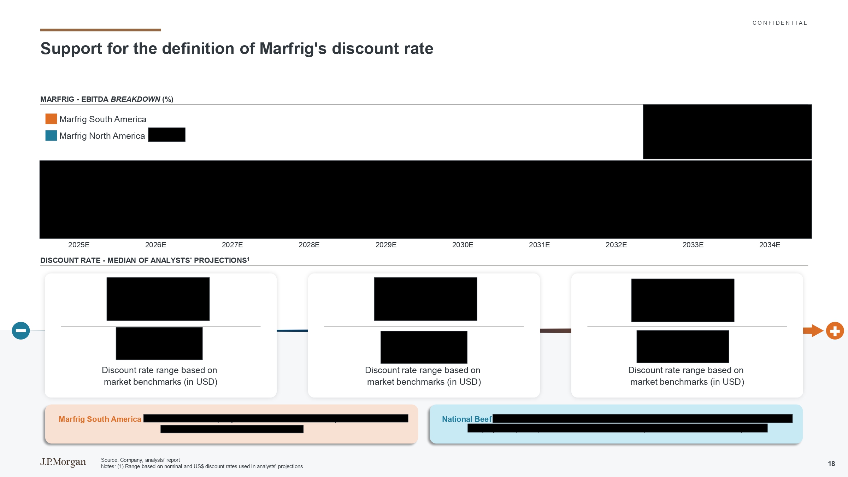Click the orange Marfrig South America legend swatch
The image size is (848, 477).
[51, 119]
